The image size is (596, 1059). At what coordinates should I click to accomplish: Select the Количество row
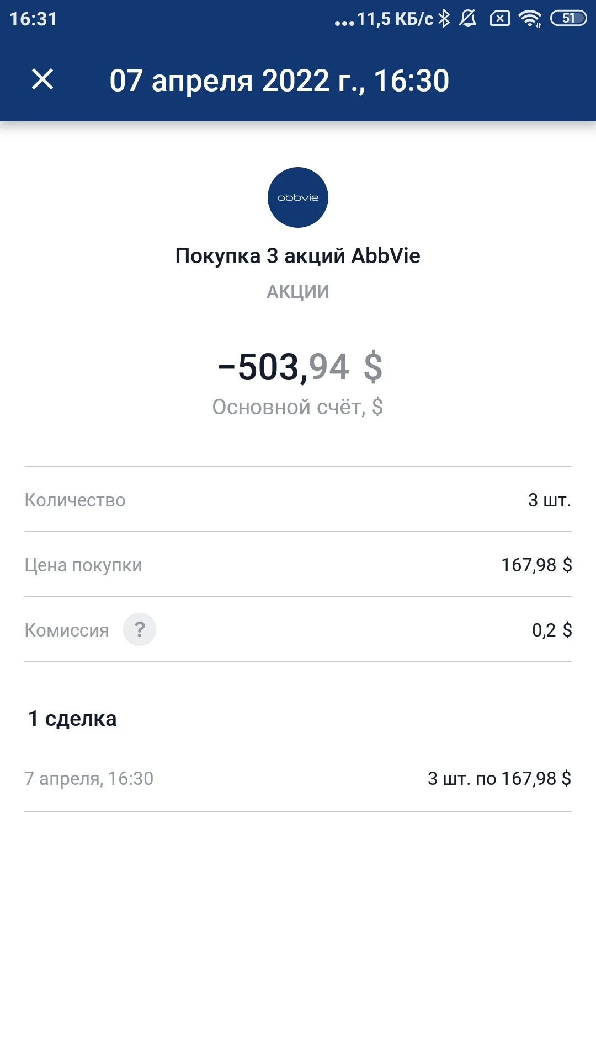tap(298, 500)
